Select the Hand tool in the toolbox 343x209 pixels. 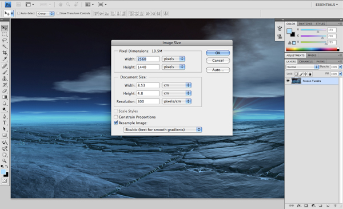(5, 155)
